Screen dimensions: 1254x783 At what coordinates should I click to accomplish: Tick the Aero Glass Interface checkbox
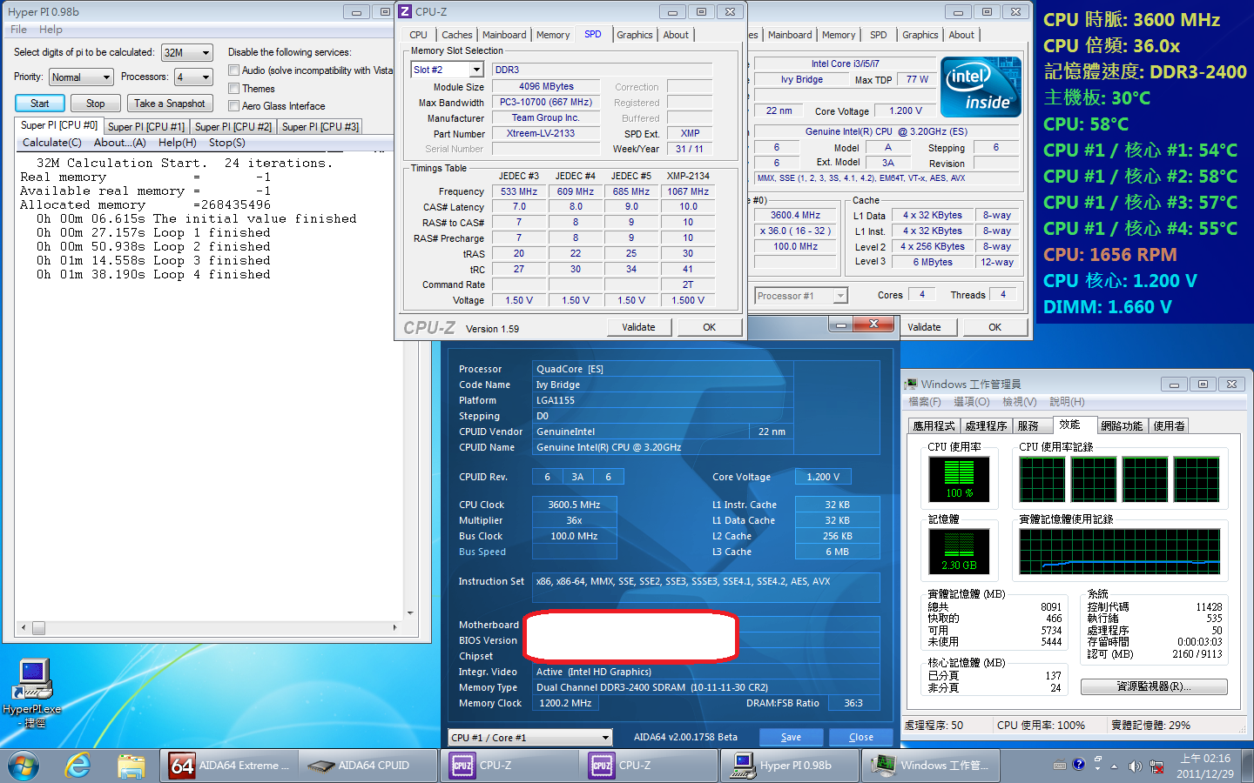tap(233, 105)
